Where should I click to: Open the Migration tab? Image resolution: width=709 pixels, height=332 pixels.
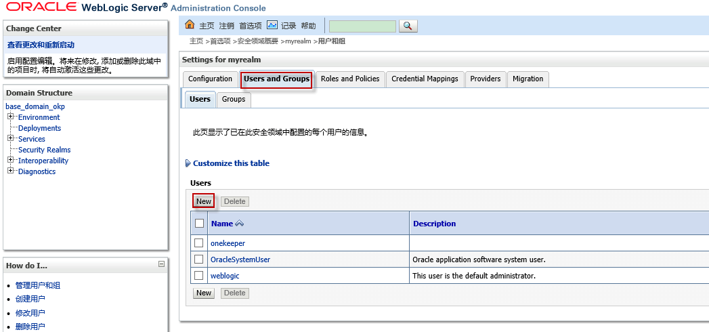[x=528, y=79]
